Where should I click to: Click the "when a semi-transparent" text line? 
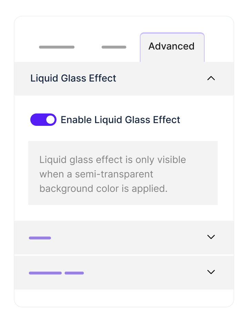[96, 174]
